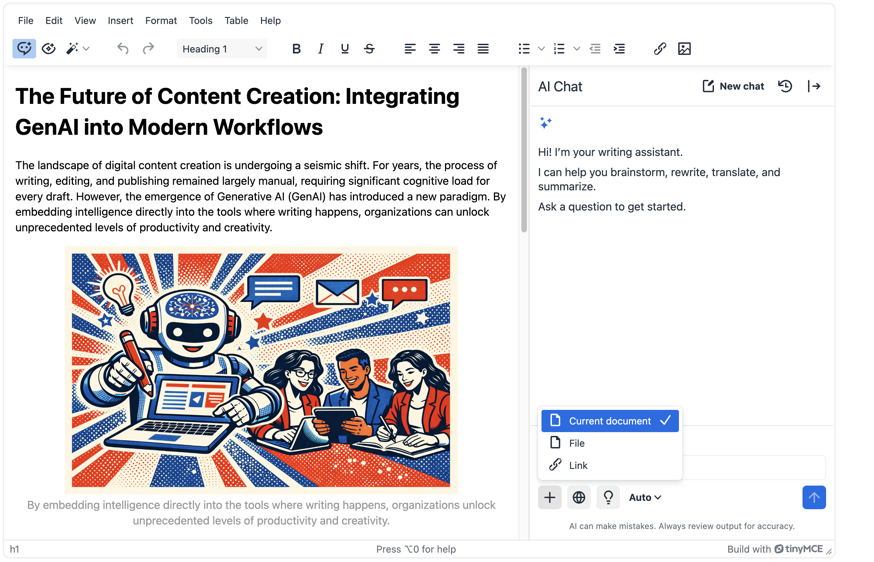Viewport: 874px width, 562px height.
Task: Insert an image via the image icon
Action: (x=684, y=48)
